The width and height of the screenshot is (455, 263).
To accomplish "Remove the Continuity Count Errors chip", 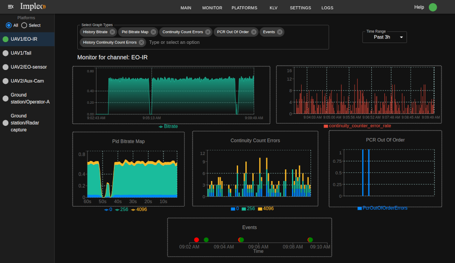I will click(208, 32).
